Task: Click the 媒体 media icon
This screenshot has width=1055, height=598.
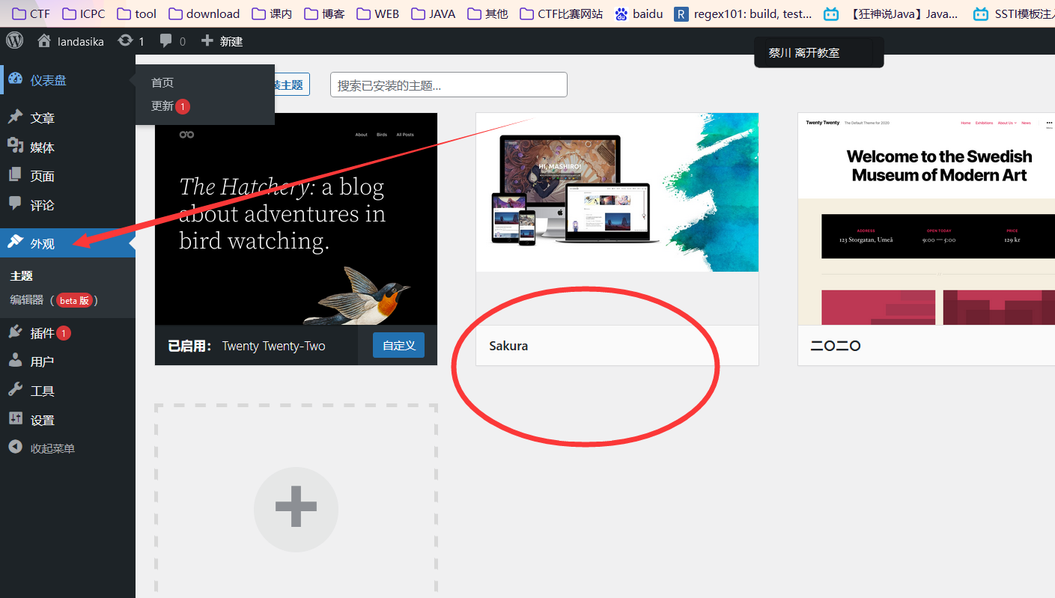Action: click(15, 147)
